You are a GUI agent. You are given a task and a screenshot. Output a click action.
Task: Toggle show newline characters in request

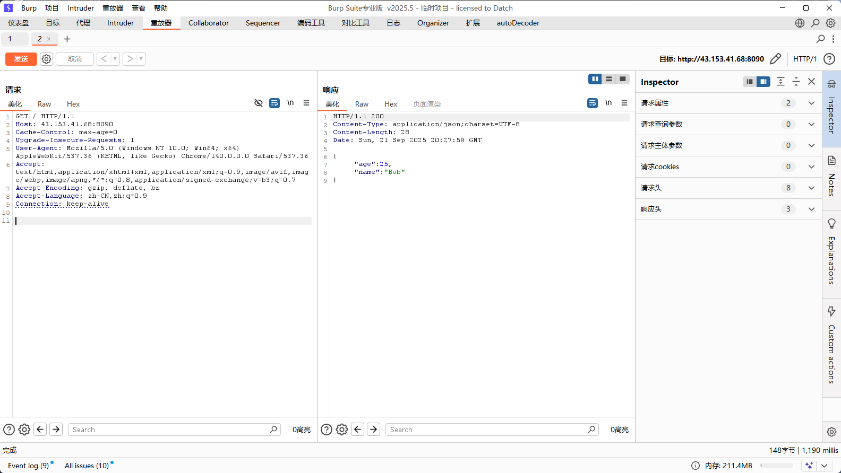[290, 103]
